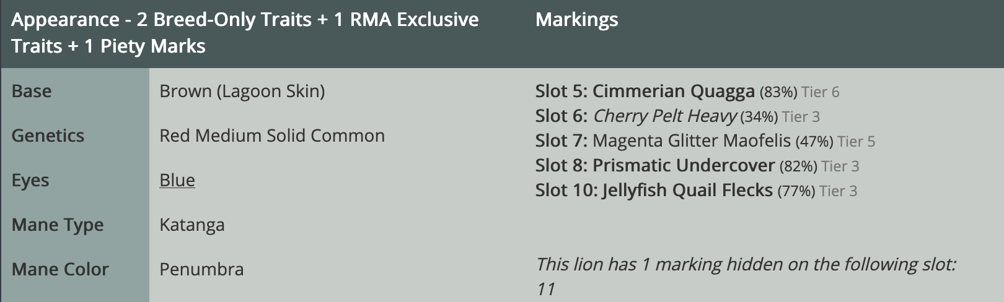Click Red Medium Solid Common genetics text

(271, 136)
